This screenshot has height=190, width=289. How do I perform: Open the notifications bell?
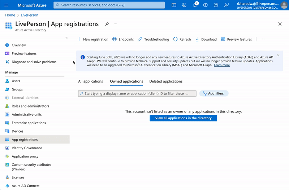pos(195,5)
